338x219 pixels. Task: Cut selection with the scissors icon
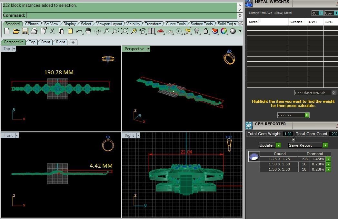pyautogui.click(x=52, y=31)
